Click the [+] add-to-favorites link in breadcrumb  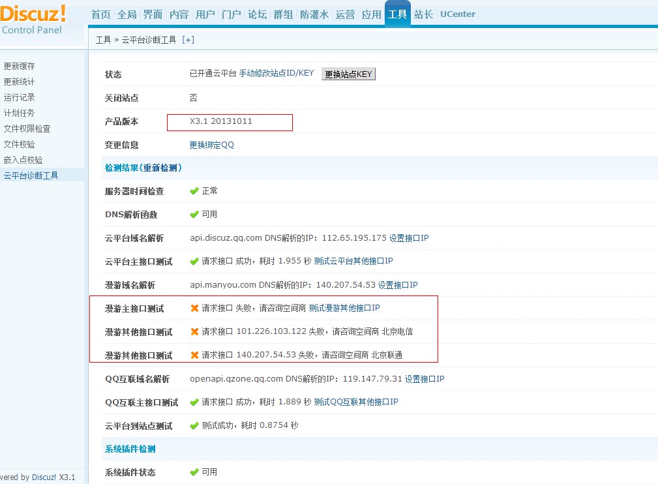(188, 40)
